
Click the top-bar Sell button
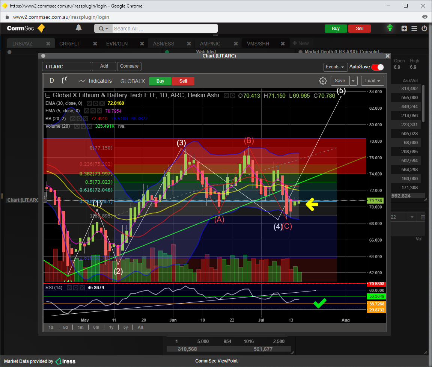pyautogui.click(x=360, y=29)
